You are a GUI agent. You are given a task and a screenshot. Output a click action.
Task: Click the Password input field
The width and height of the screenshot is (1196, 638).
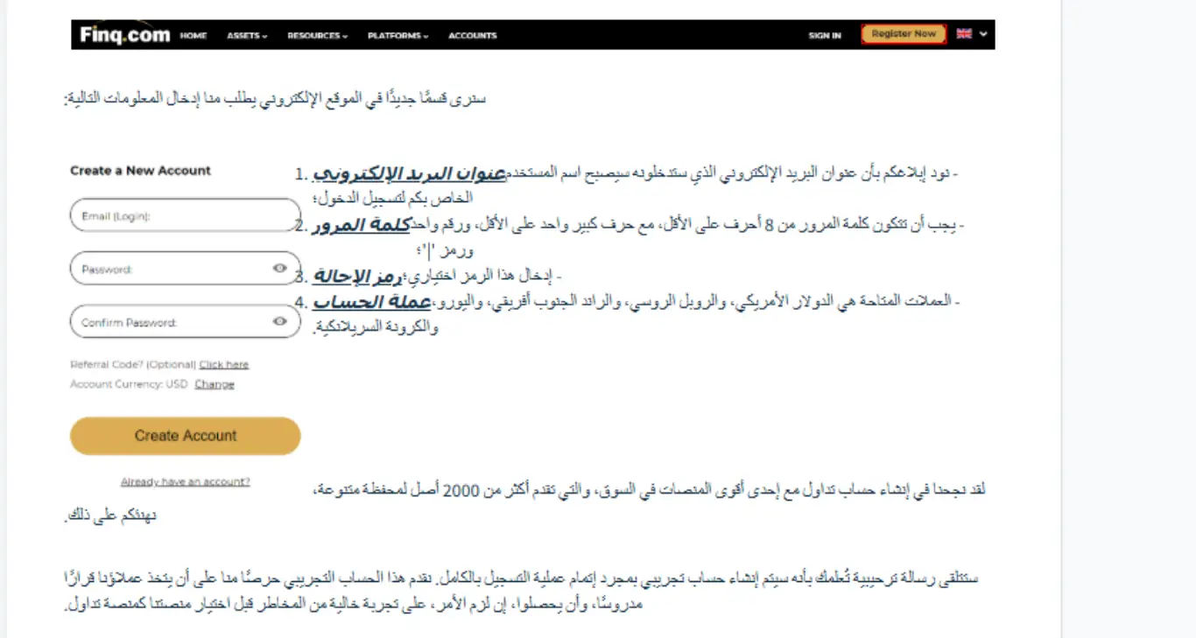click(x=185, y=269)
